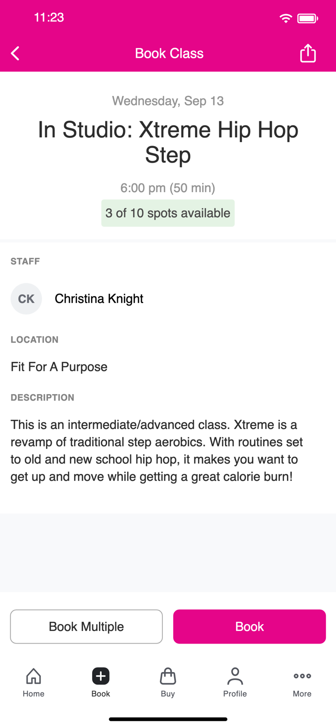Tap the back chevron in header
Image resolution: width=336 pixels, height=728 pixels.
tap(15, 53)
